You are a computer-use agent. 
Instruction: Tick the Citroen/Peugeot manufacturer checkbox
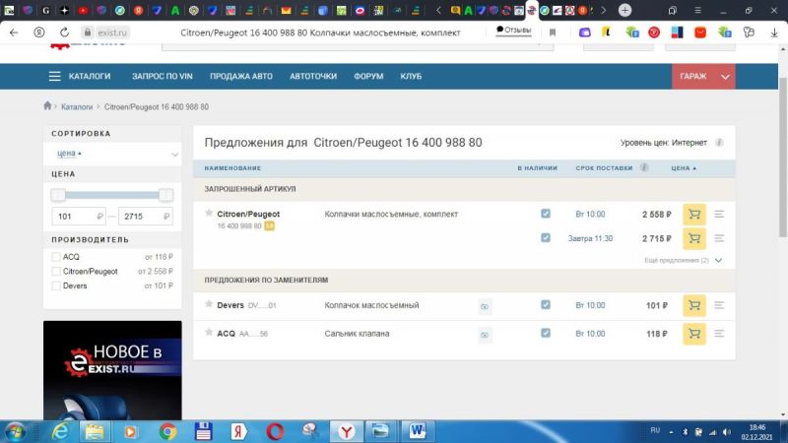[56, 272]
